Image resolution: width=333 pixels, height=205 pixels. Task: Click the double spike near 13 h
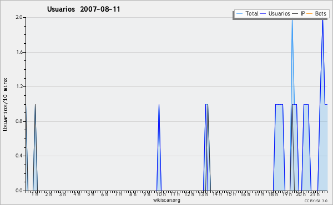(x=207, y=147)
